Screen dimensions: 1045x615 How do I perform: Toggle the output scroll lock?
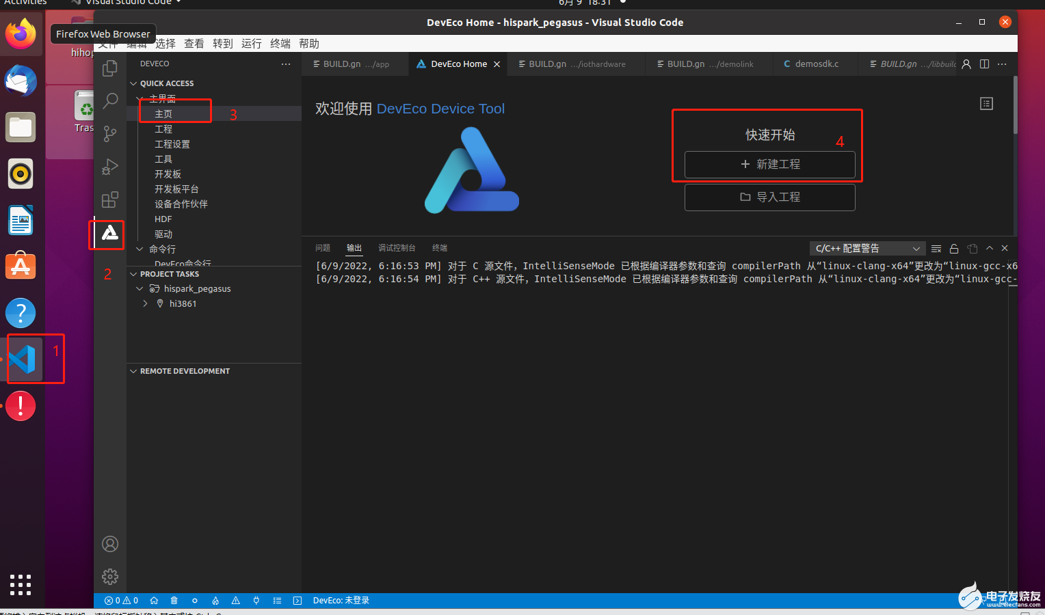click(954, 248)
